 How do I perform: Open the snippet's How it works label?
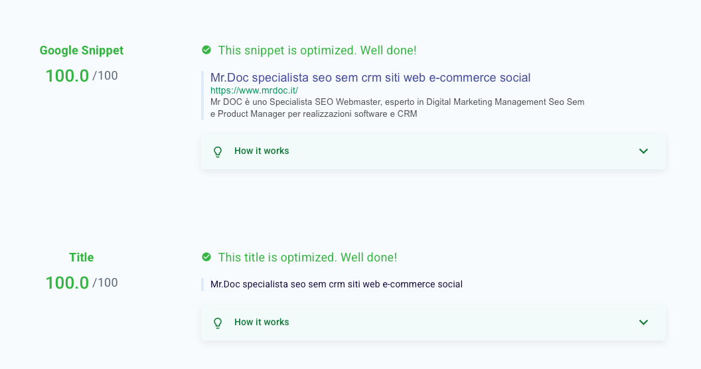tap(262, 151)
